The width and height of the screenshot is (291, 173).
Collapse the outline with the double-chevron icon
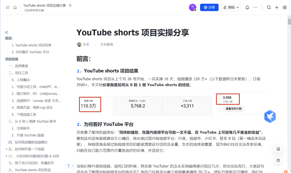pos(7,32)
